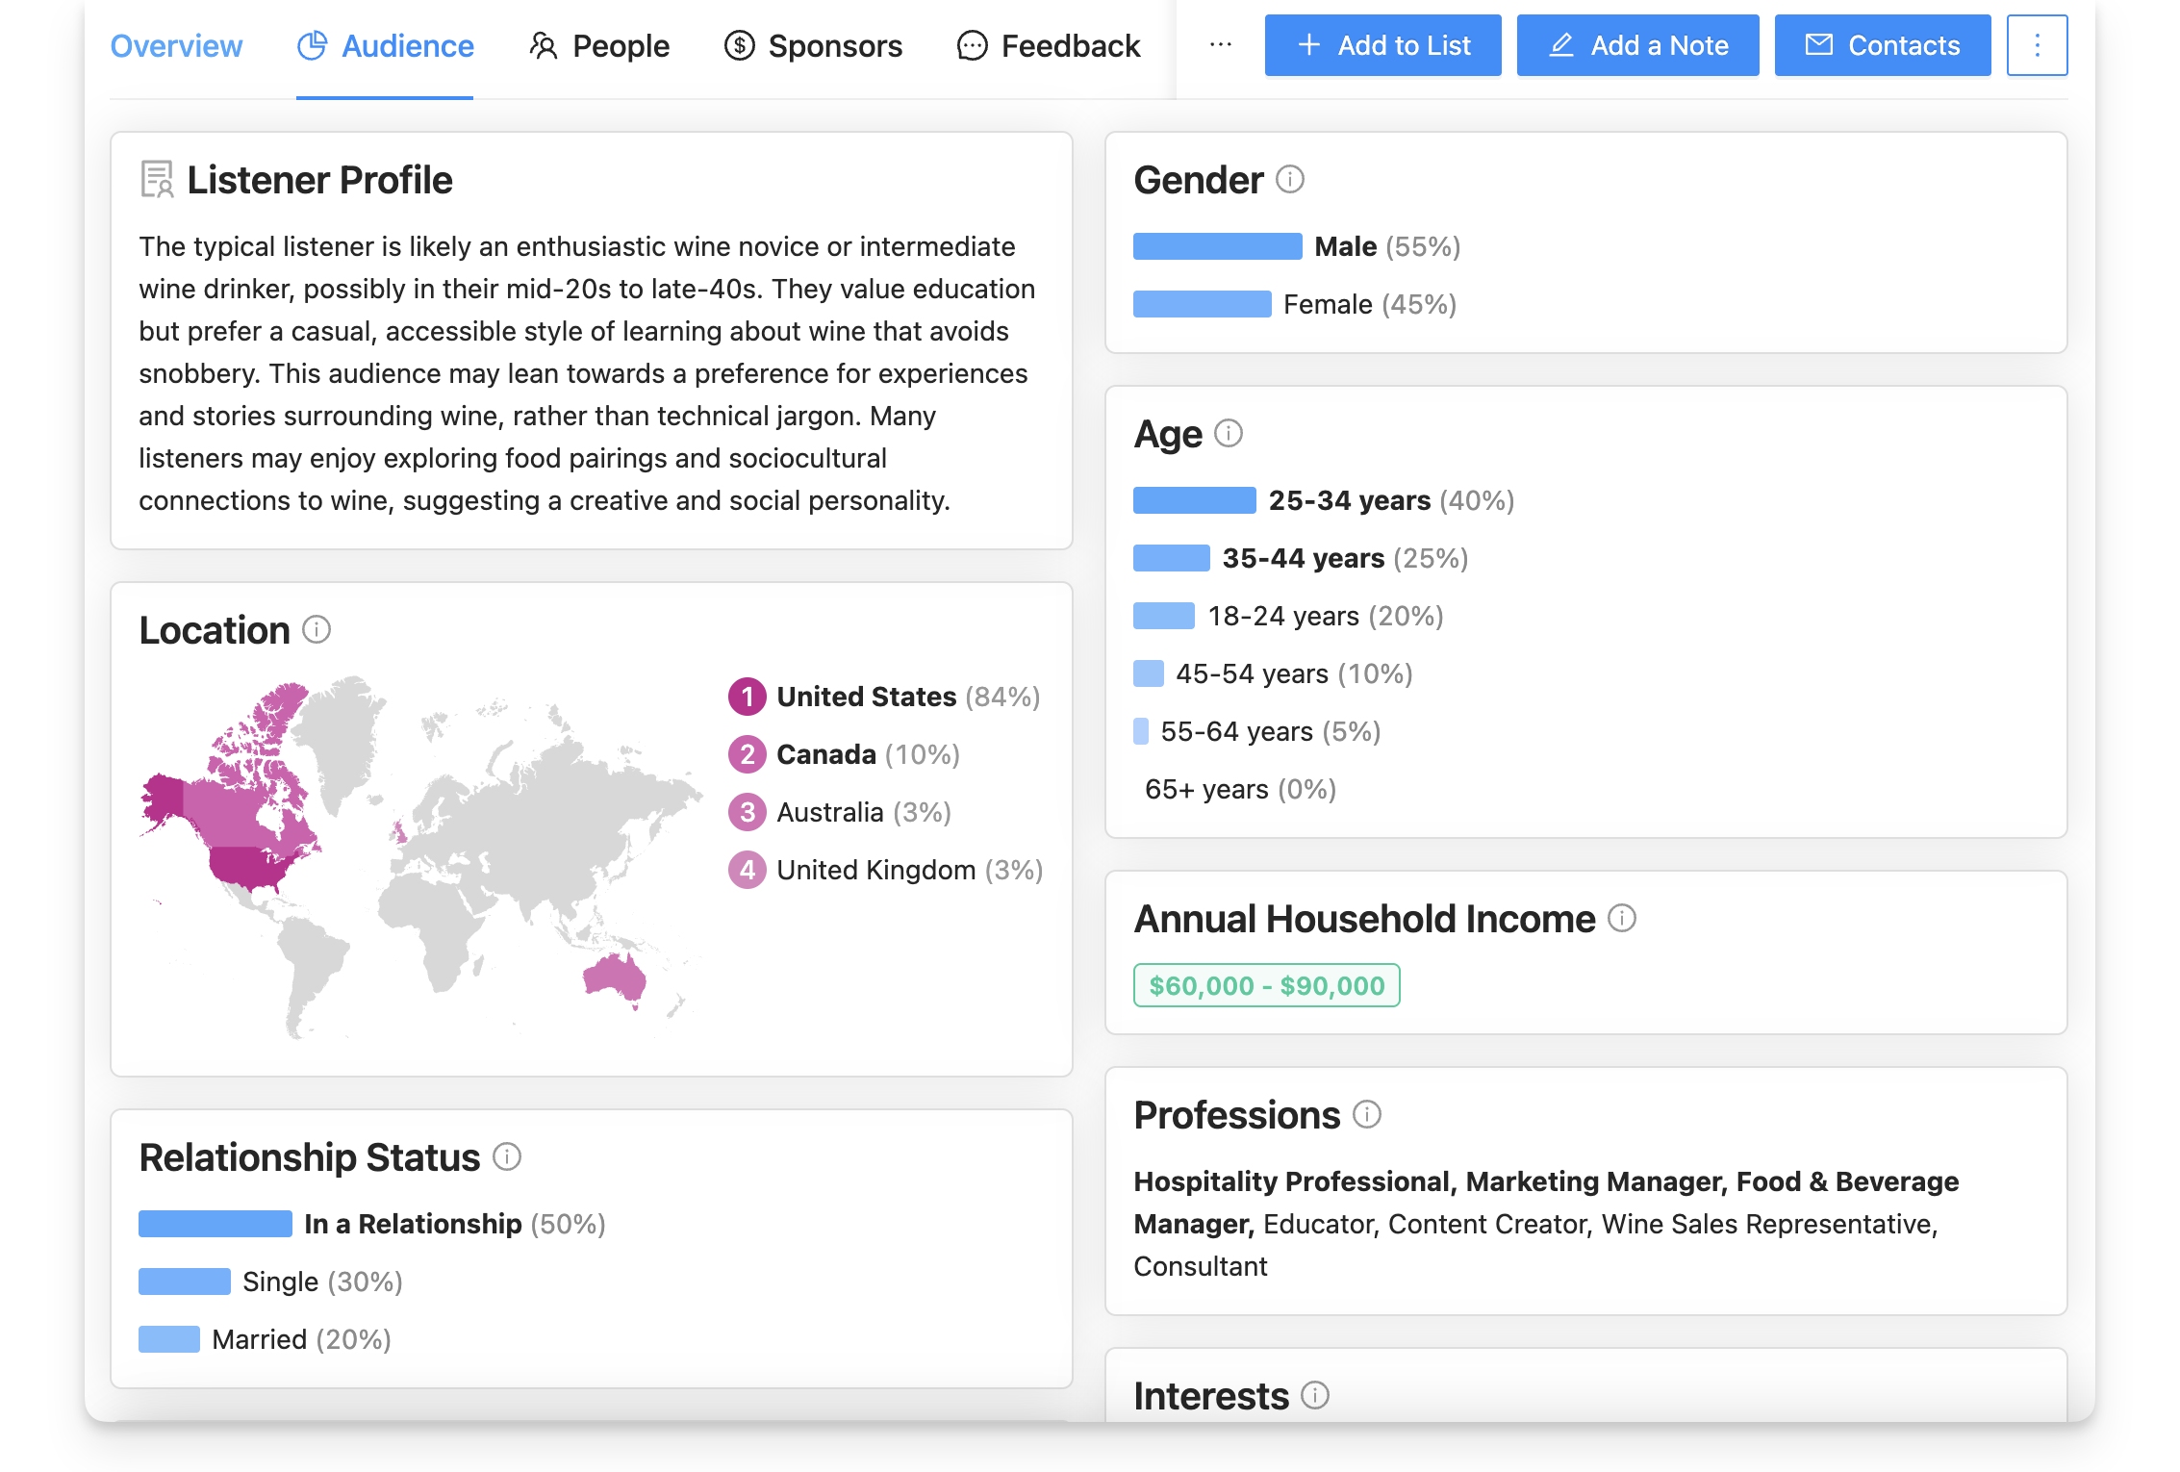The image size is (2180, 1472).
Task: Click the info icon beside Age
Action: click(x=1229, y=434)
